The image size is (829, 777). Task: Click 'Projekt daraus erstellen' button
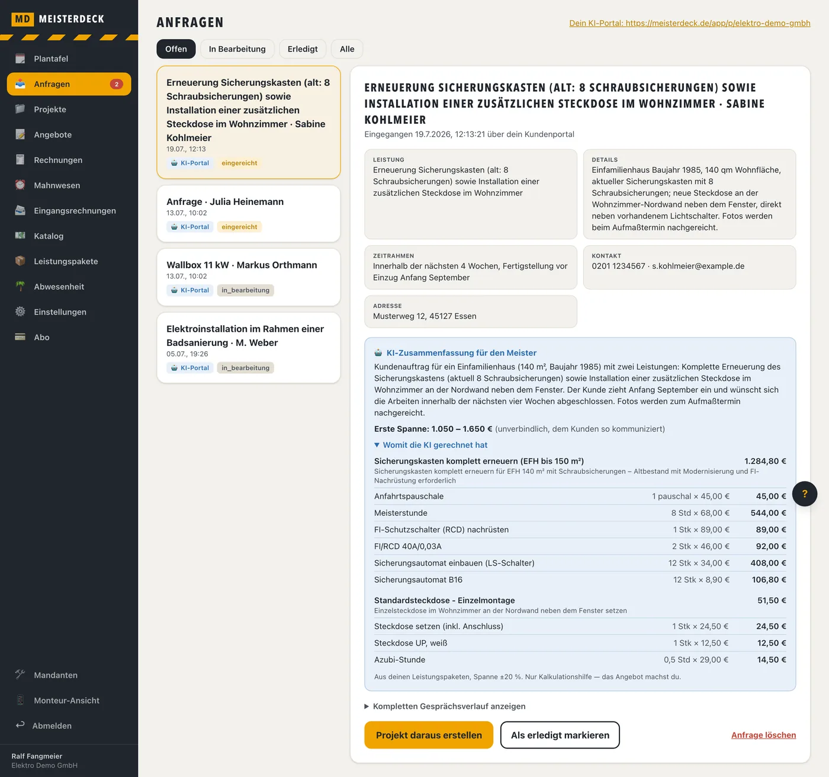coord(429,735)
